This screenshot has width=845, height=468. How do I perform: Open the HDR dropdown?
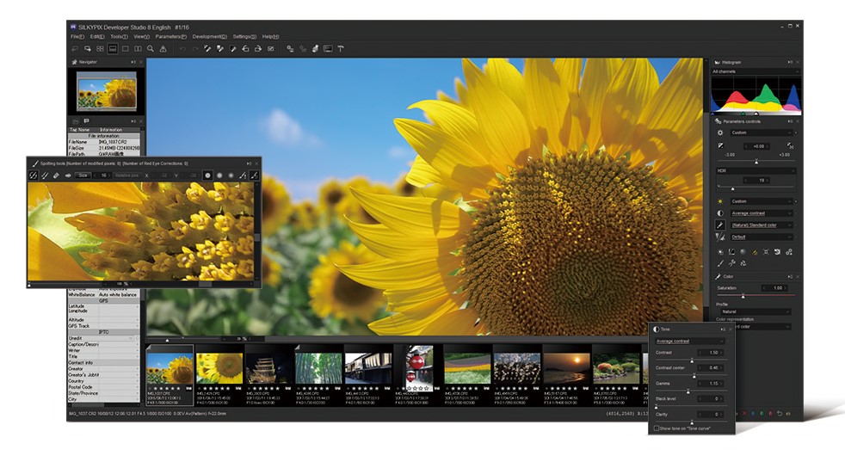pos(756,170)
